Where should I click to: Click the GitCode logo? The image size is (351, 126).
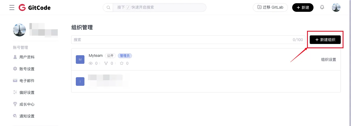(35, 8)
